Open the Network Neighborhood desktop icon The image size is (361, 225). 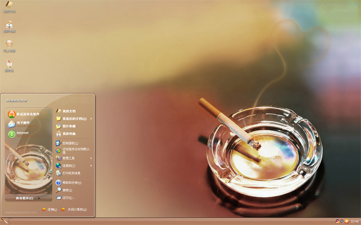(x=9, y=46)
